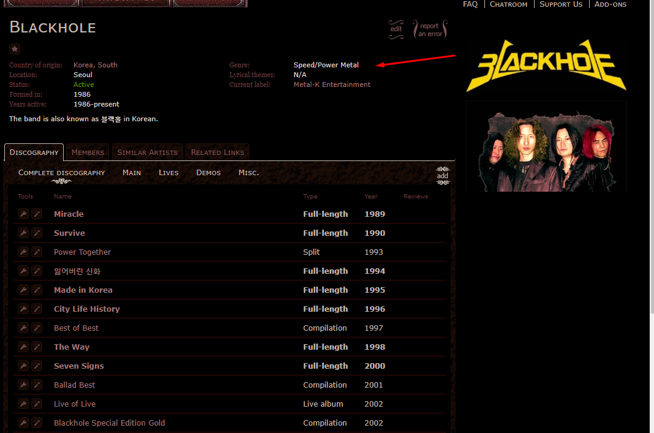Open the Live of Live album

(x=75, y=404)
